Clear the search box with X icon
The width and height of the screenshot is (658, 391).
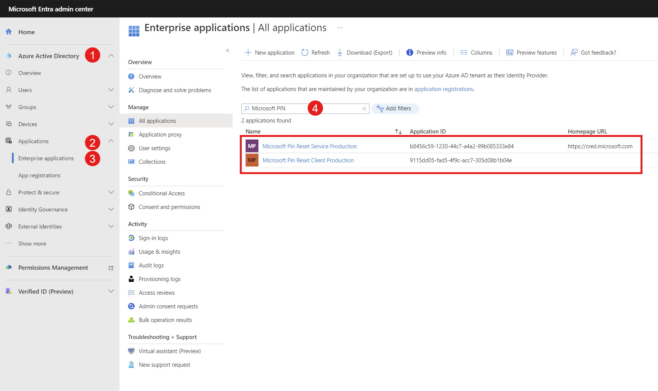point(364,109)
